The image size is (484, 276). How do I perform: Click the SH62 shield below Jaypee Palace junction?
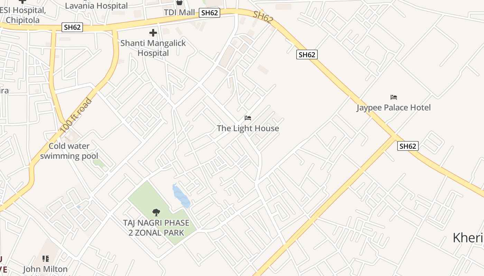[408, 146]
